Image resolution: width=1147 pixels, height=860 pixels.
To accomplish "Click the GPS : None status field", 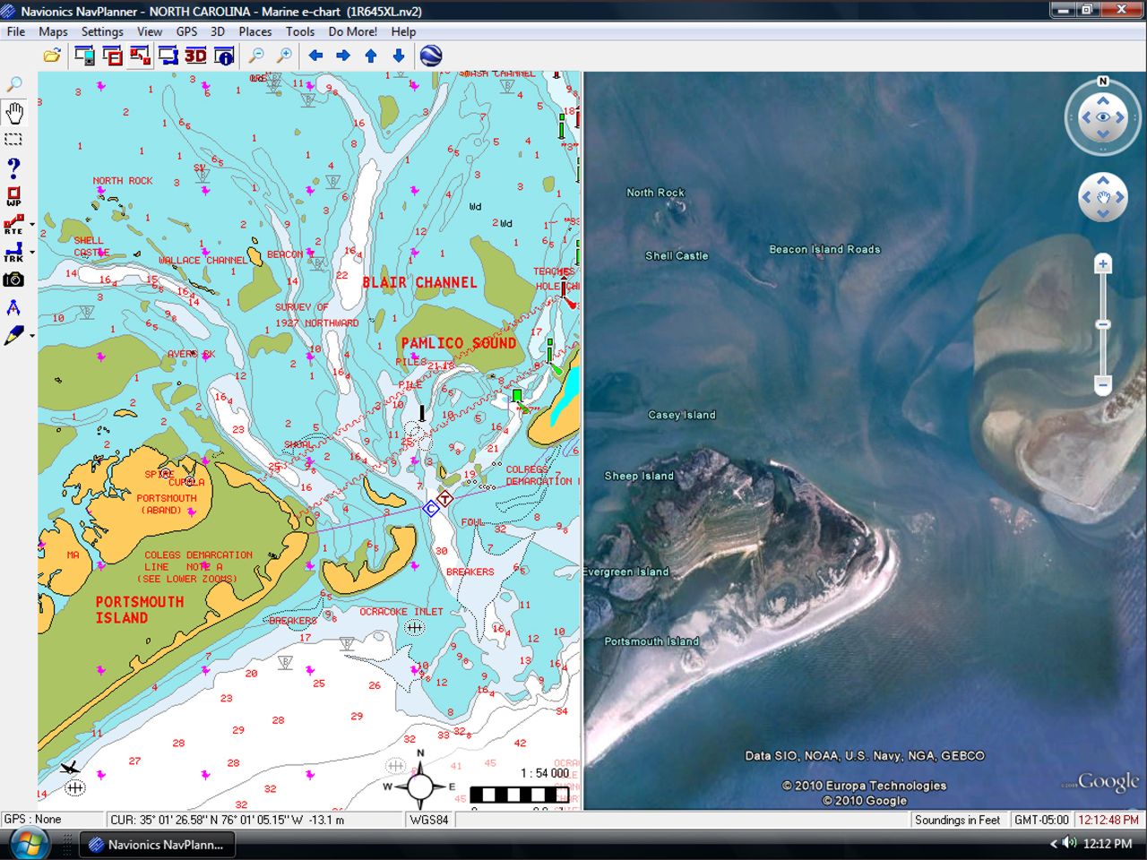I will click(x=52, y=820).
